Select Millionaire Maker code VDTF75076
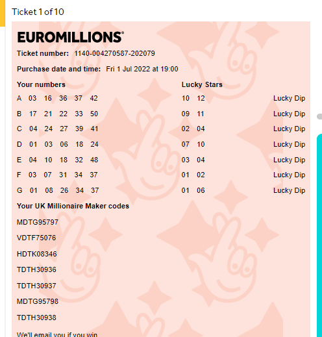The width and height of the screenshot is (322, 337). [x=36, y=238]
